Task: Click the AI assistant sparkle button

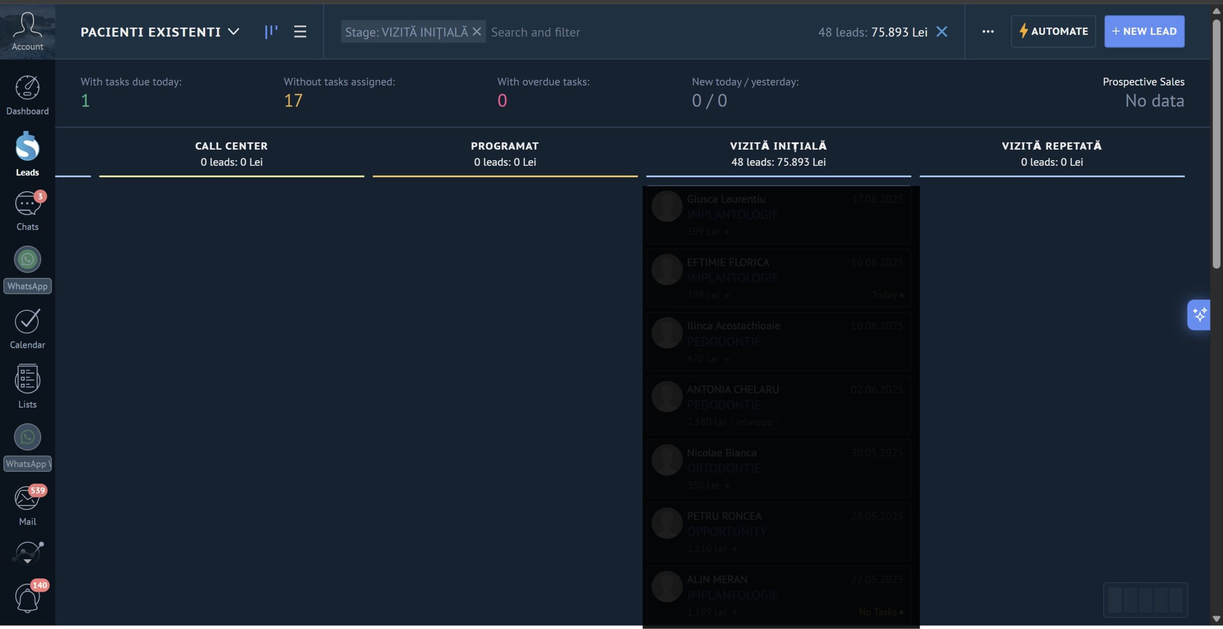Action: point(1199,314)
